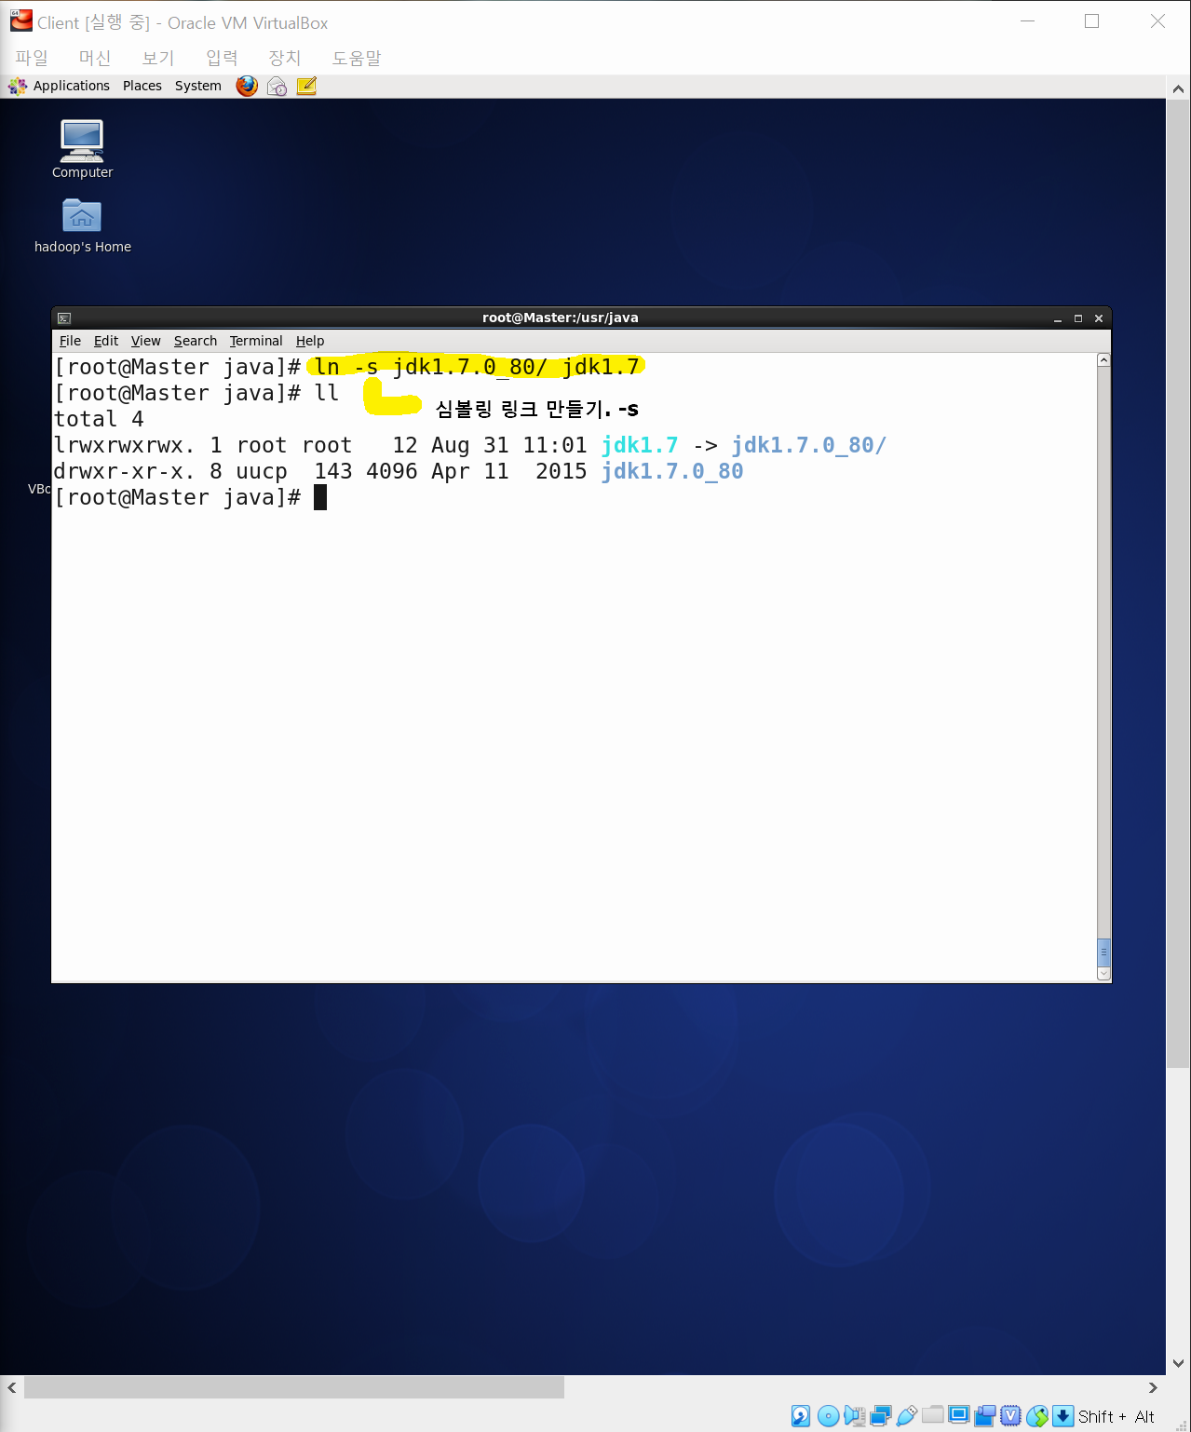Open the terminal Edit menu
Viewport: 1191px width, 1432px height.
coord(106,341)
